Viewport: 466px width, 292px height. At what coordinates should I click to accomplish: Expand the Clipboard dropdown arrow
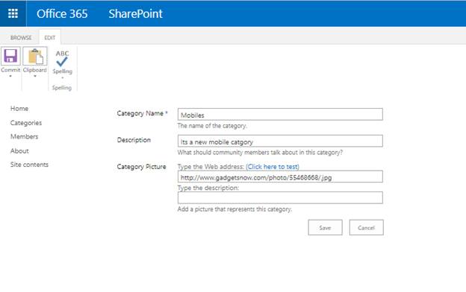(35, 76)
